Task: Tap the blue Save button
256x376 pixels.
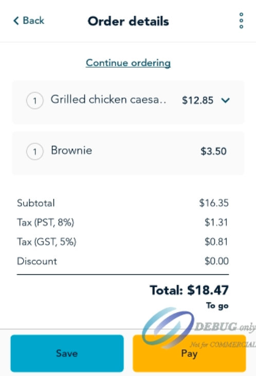Action: (x=67, y=353)
